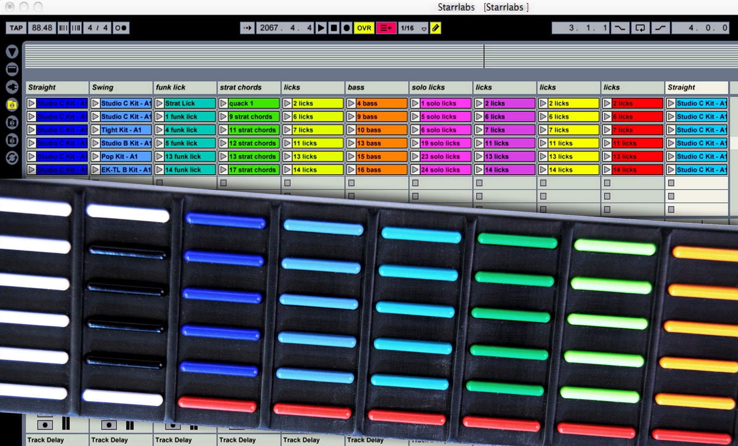Screen dimensions: 738x446
Task: Click the TAP tempo button
Action: pos(16,28)
